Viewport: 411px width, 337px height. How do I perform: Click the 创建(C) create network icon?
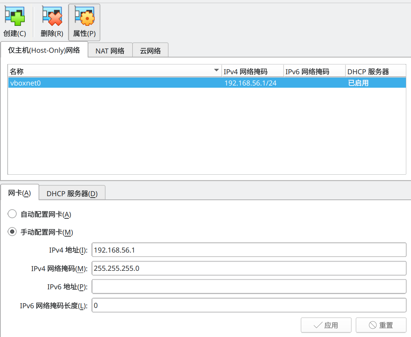coord(15,22)
